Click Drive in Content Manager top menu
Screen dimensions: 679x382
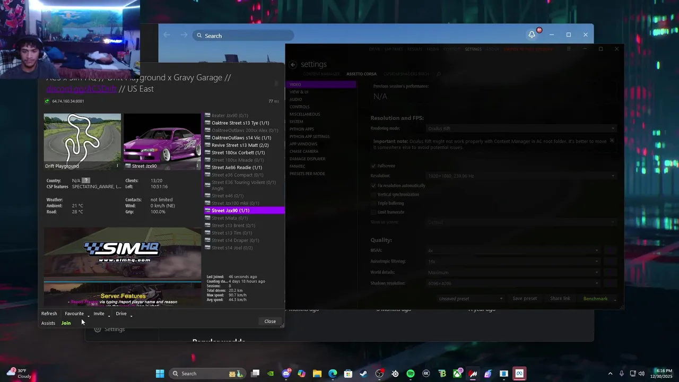tap(375, 49)
